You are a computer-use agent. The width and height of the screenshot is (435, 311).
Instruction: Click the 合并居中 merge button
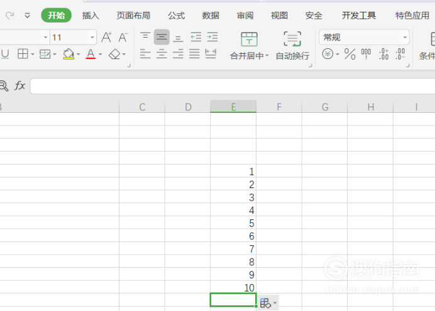click(x=250, y=46)
